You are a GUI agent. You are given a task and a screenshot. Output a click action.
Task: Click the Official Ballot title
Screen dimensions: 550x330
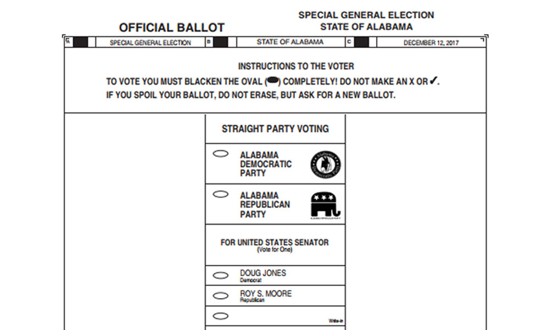pos(172,28)
